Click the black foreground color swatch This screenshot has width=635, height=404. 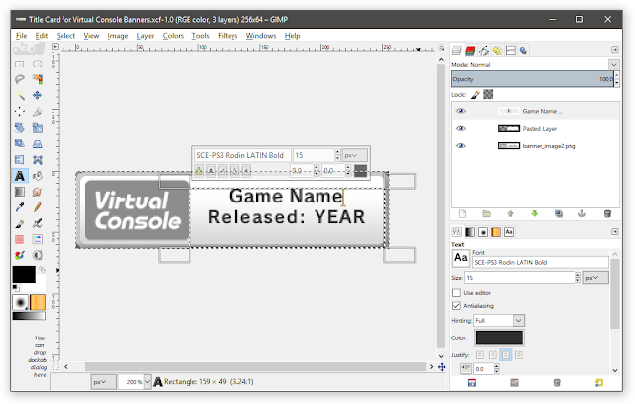[24, 274]
